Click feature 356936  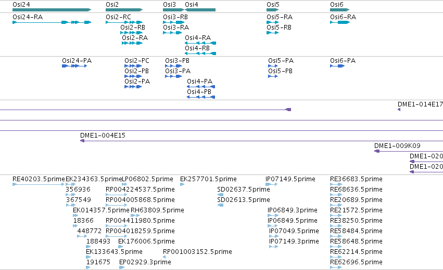pos(70,195)
